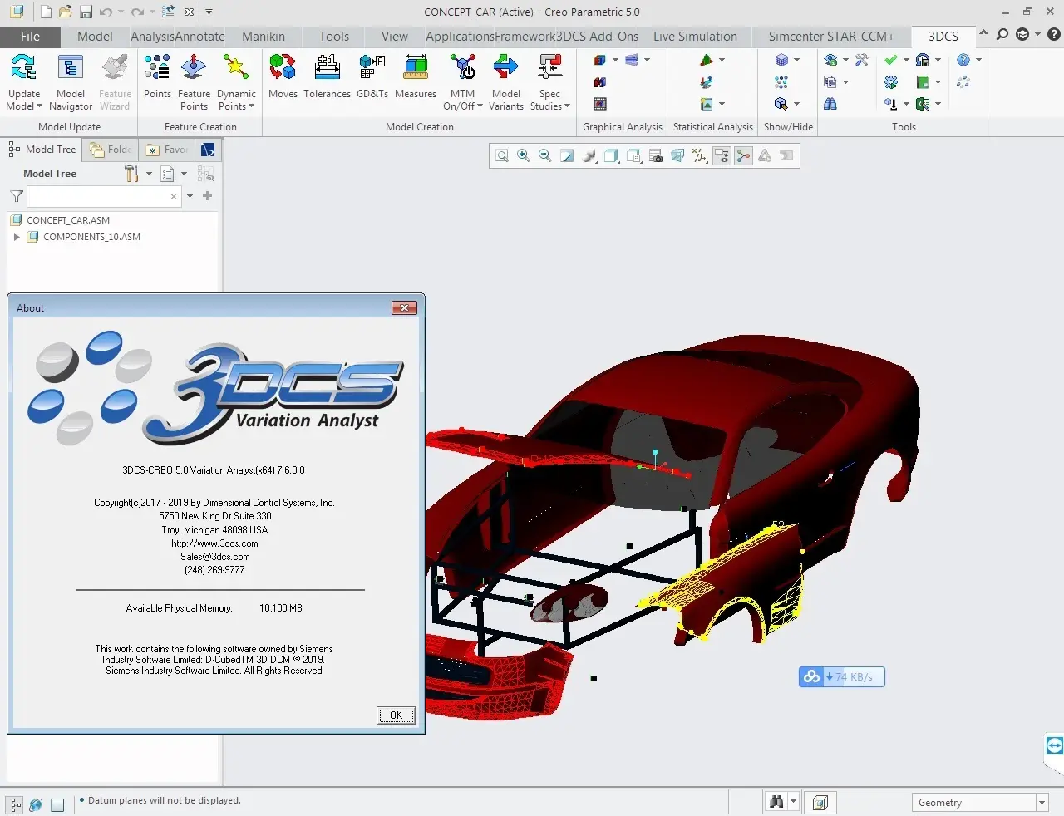
Task: Select the Points feature icon
Action: [x=157, y=68]
